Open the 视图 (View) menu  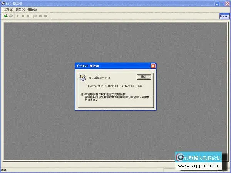pos(20,10)
